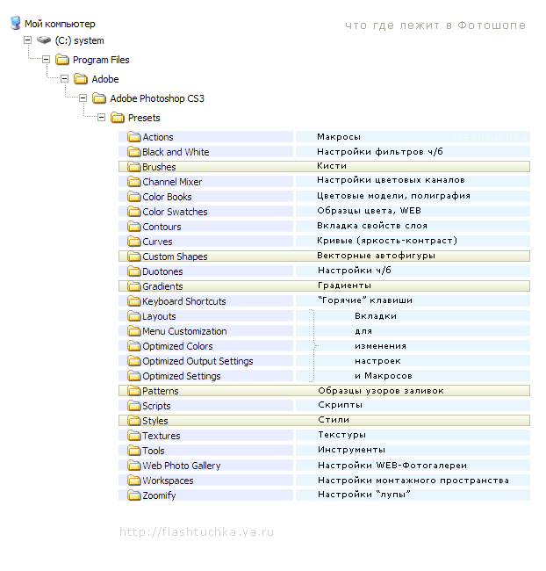This screenshot has width=546, height=571.
Task: Click the description 'Векторные автофигуры'
Action: (x=376, y=256)
